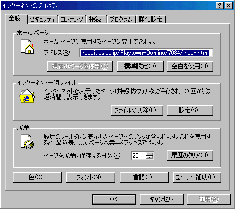Increase history days with spinner up arrow
The height and width of the screenshot is (209, 235).
tap(149, 154)
